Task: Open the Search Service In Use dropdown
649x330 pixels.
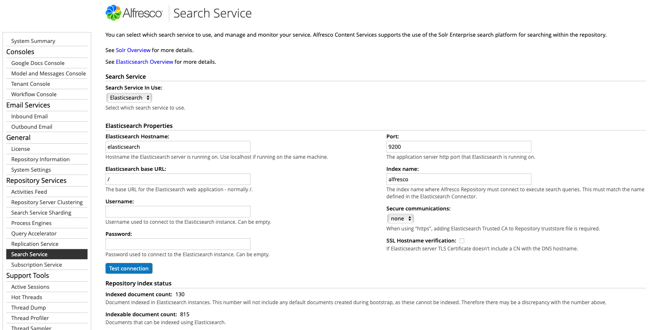Action: pyautogui.click(x=129, y=97)
